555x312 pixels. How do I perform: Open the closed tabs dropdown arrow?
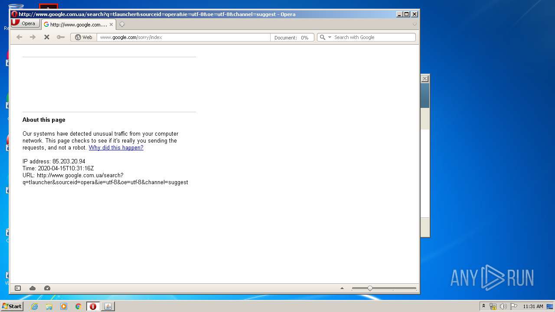[415, 24]
